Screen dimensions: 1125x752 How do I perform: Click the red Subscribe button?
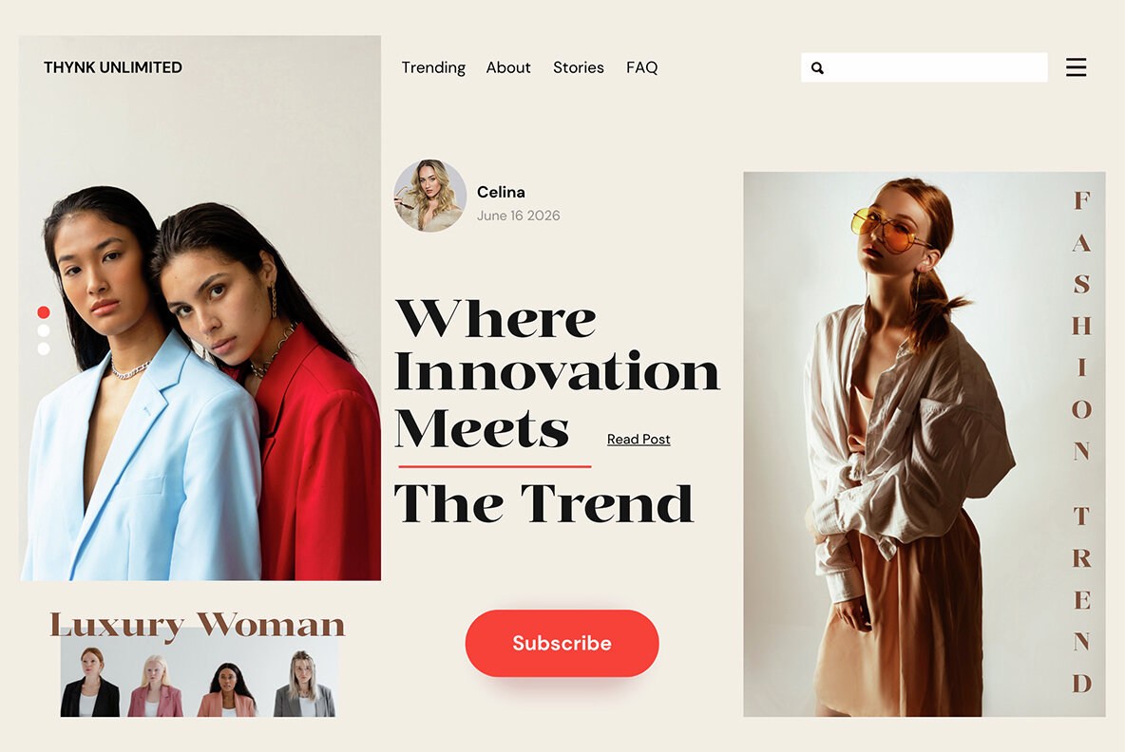pos(562,643)
